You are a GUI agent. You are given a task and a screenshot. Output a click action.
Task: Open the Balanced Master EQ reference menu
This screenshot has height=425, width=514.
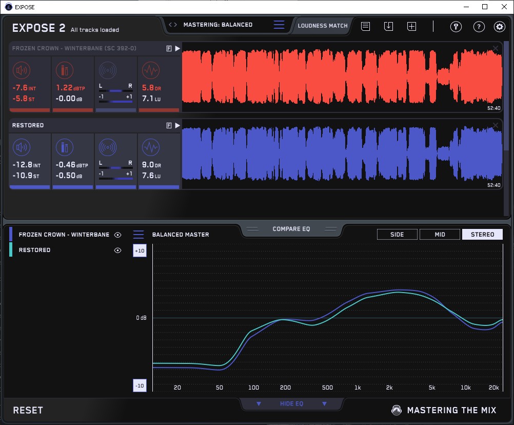tap(139, 235)
